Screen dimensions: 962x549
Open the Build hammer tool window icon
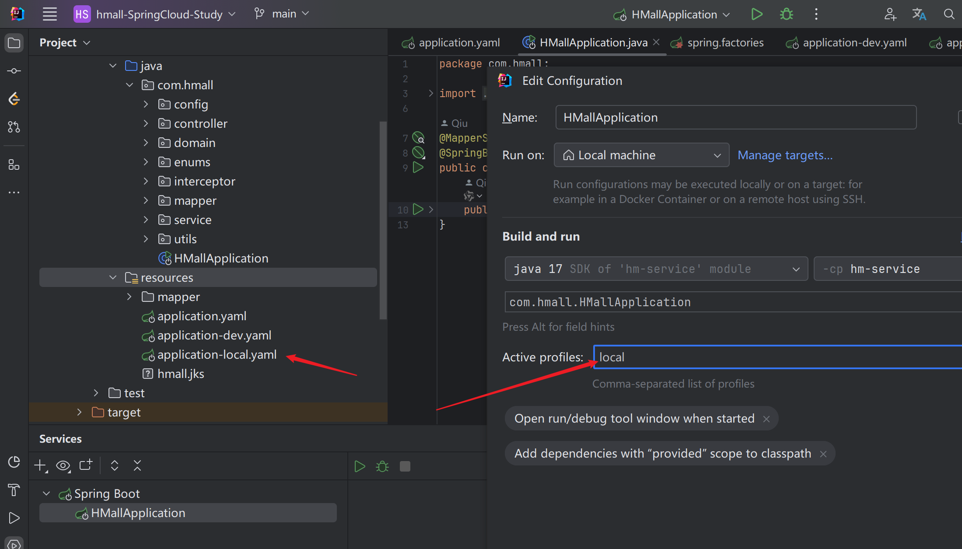[x=14, y=490]
